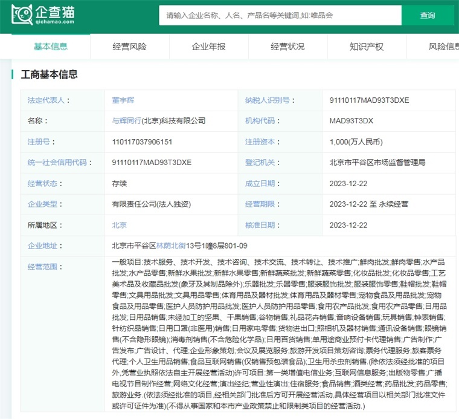Click the 与辉同行 company name link
Screen dimensions: 459x419
point(126,121)
